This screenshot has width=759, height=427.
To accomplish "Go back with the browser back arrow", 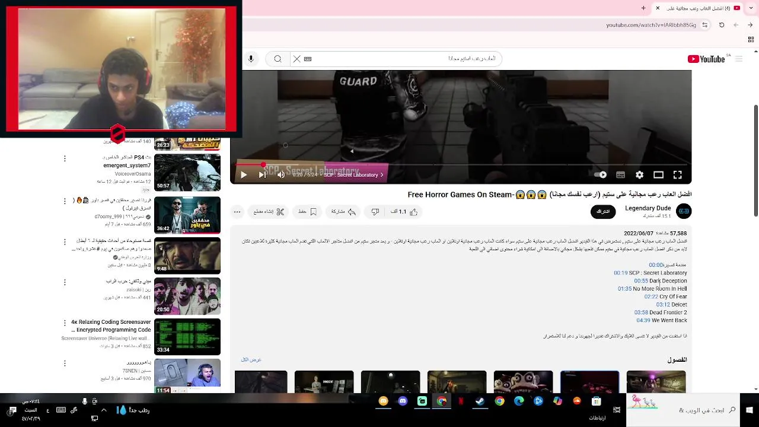I will coord(751,25).
